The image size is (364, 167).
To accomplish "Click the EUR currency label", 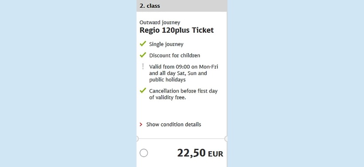I will (x=215, y=154).
